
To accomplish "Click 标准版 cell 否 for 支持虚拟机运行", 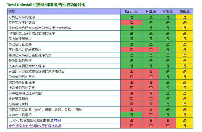I will (x=151, y=115).
